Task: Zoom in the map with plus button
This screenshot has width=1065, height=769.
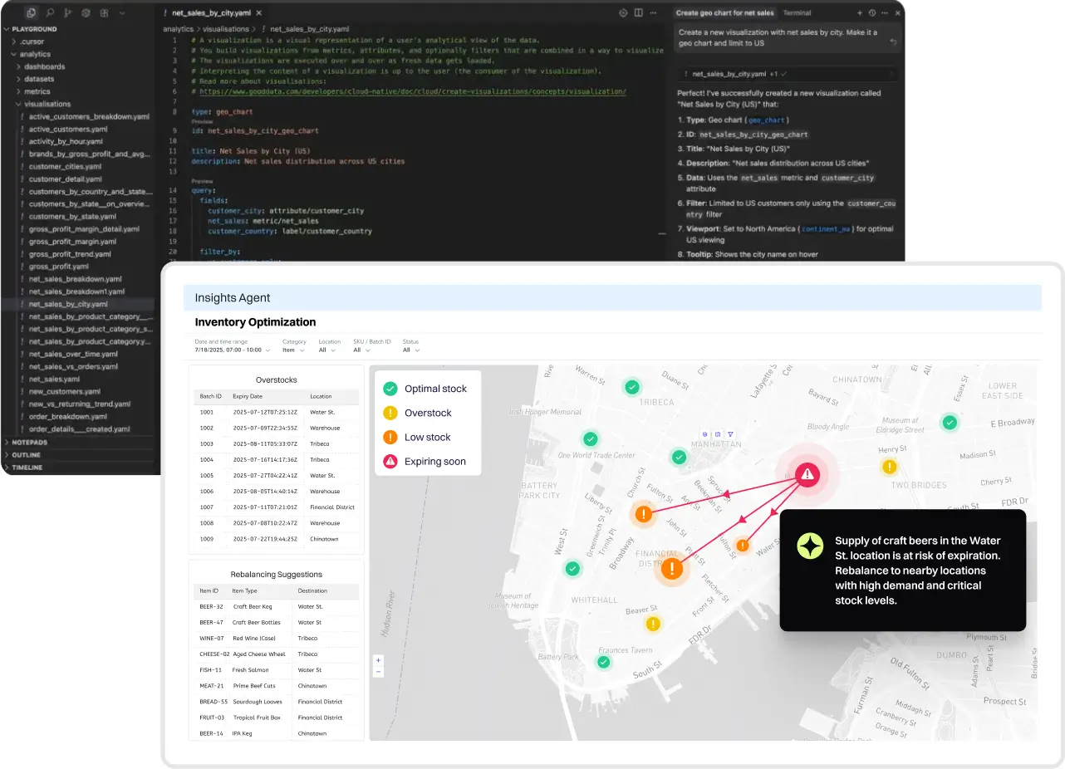Action: (x=379, y=660)
